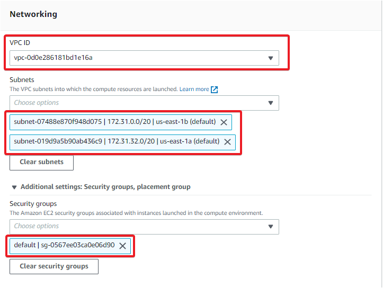The image size is (383, 288).
Task: Open the Security groups Choose options dropdown
Action: coord(144,227)
